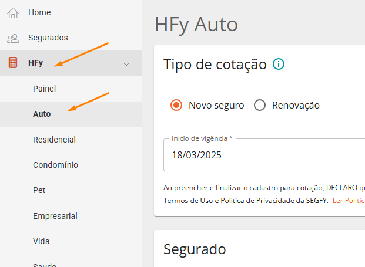The width and height of the screenshot is (365, 267).
Task: Click the Segurado section heading
Action: [195, 249]
